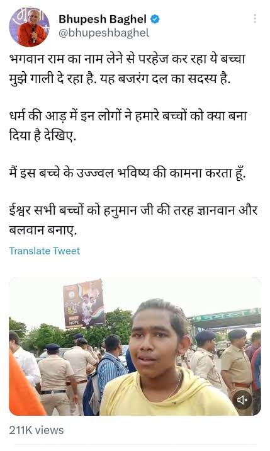The image size is (270, 451).
Task: Click the line mentioning बजरंग दल
Action: (x=120, y=78)
